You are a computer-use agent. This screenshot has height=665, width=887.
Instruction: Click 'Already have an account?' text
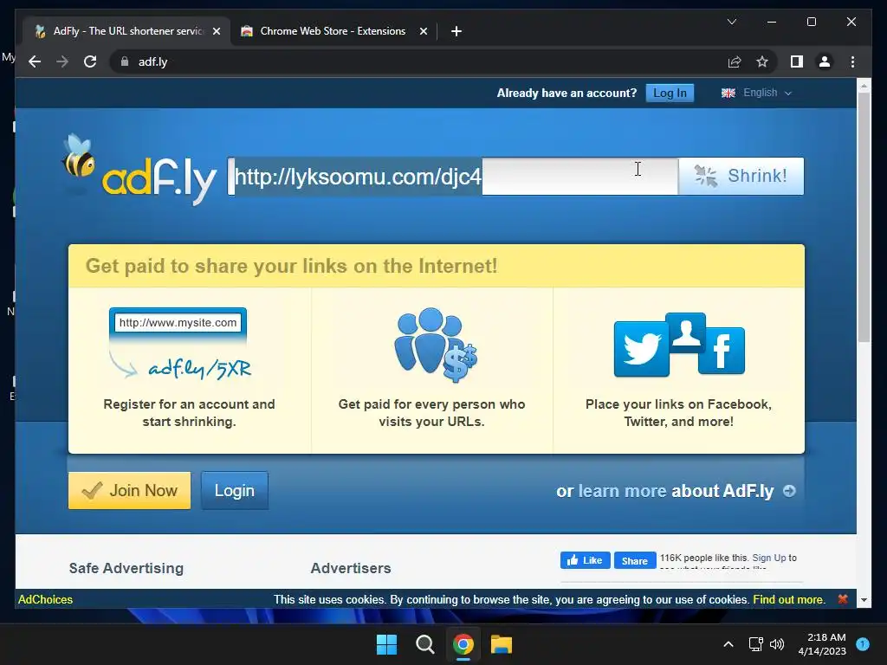[567, 93]
